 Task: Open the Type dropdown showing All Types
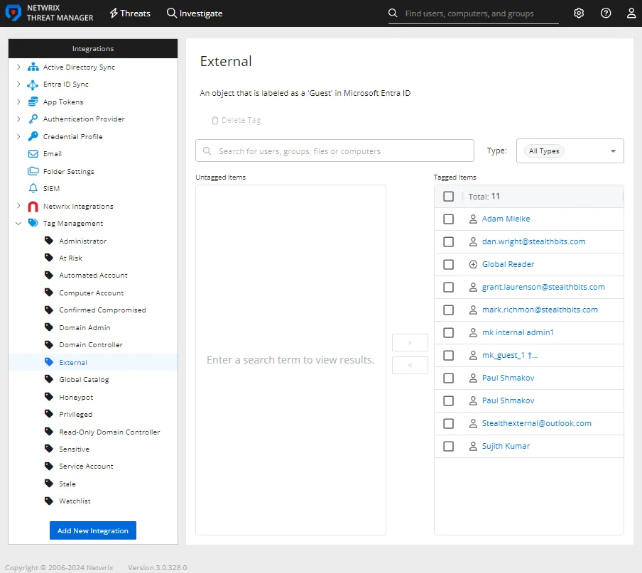click(570, 151)
